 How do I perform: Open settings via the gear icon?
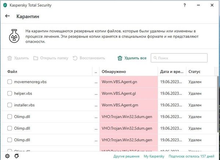7,156
